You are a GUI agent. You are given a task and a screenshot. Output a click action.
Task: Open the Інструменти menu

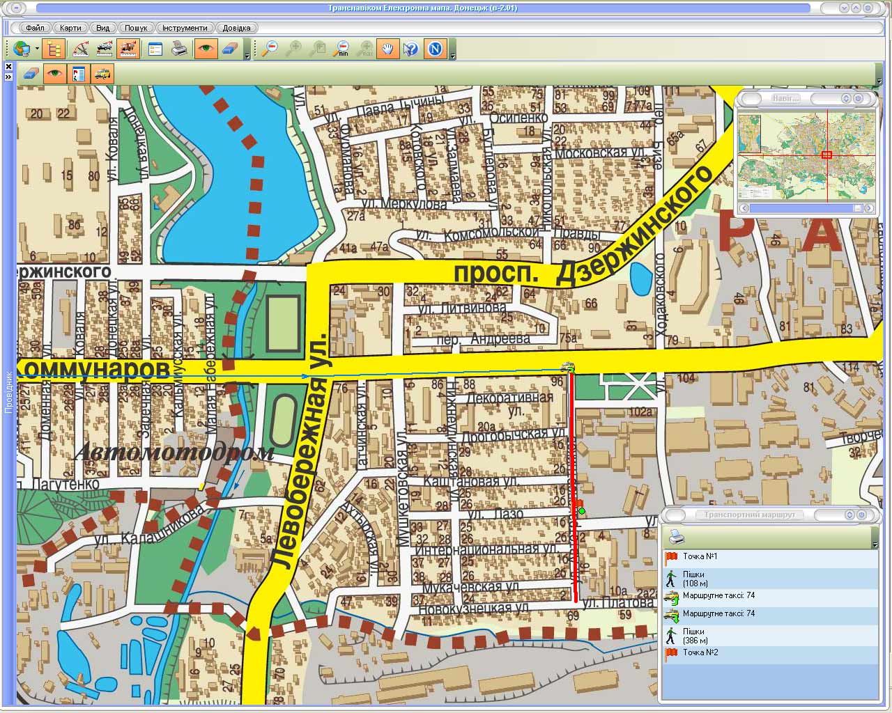click(185, 28)
